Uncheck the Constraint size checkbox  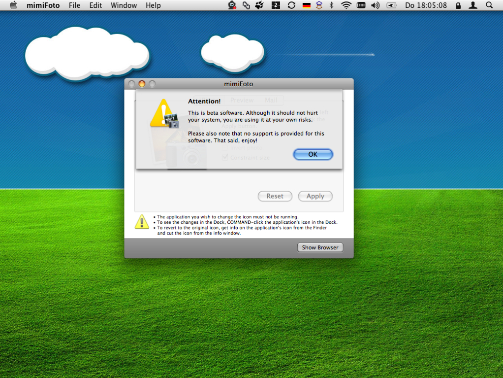[x=225, y=157]
